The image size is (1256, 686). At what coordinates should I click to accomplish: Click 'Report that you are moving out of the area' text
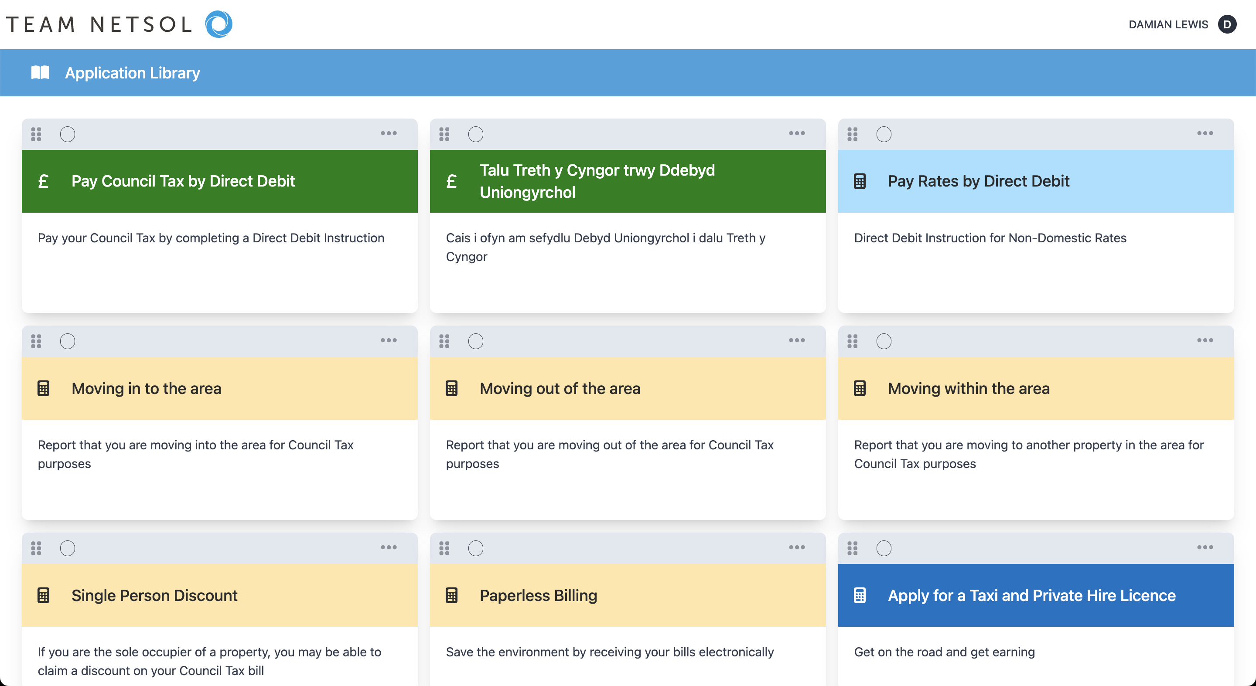(x=610, y=454)
